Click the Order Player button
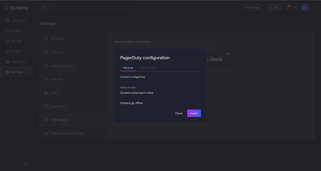Viewport: 321px width, 171px height. tap(252, 7)
